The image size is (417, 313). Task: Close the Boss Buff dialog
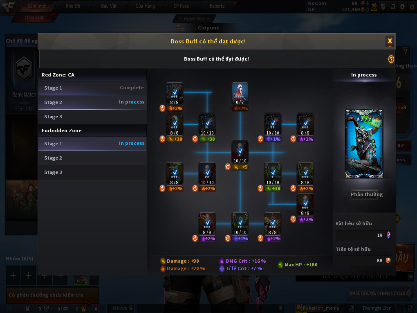(390, 41)
